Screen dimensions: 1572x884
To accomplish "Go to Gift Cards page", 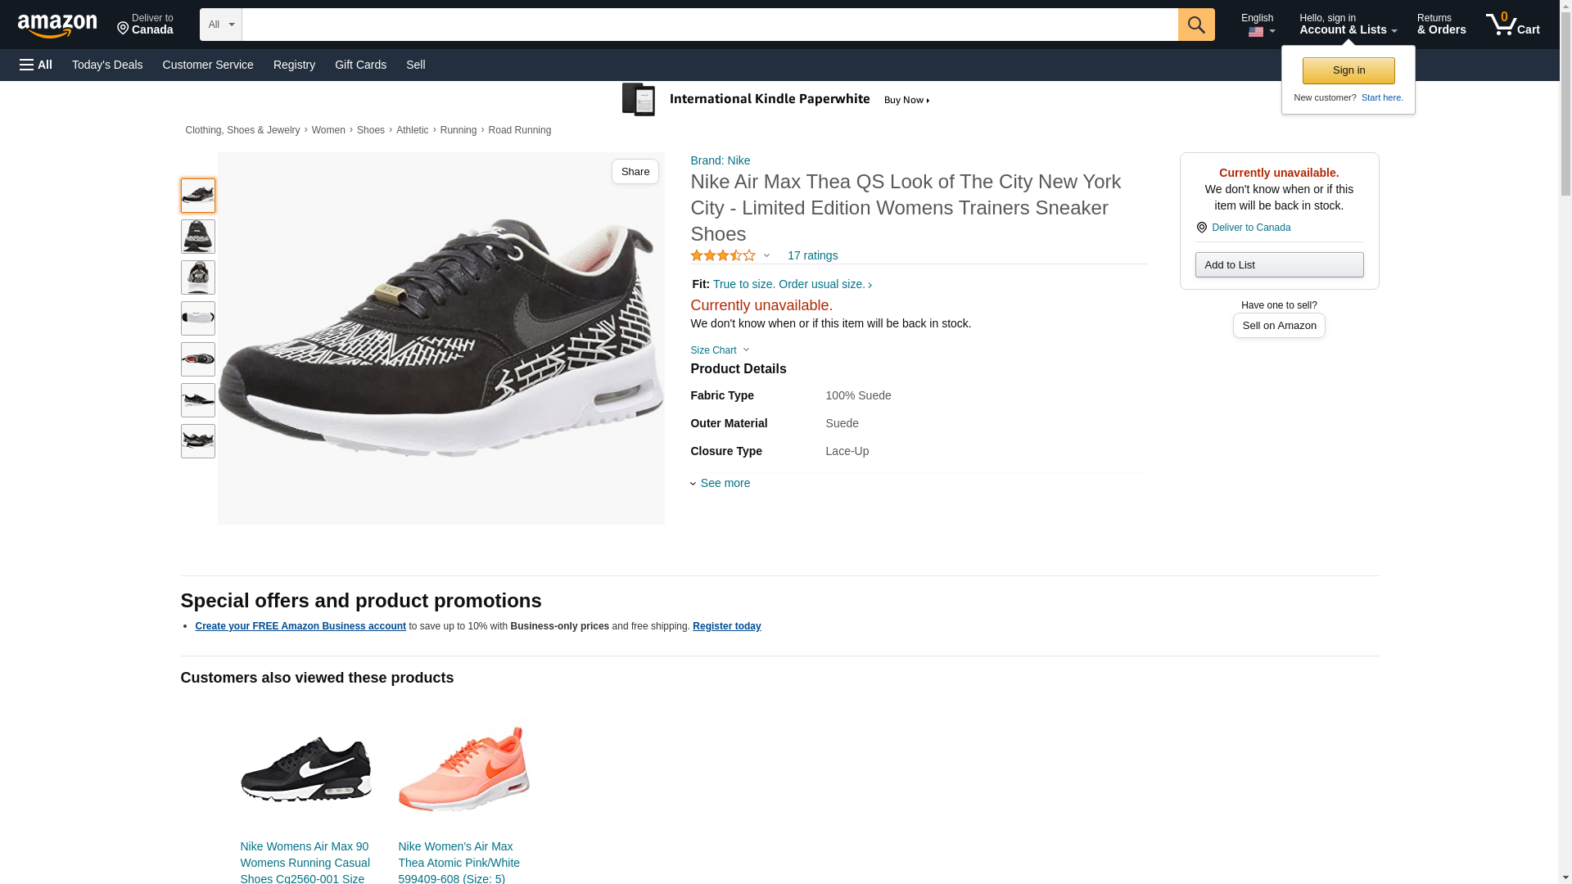I will pos(360,65).
